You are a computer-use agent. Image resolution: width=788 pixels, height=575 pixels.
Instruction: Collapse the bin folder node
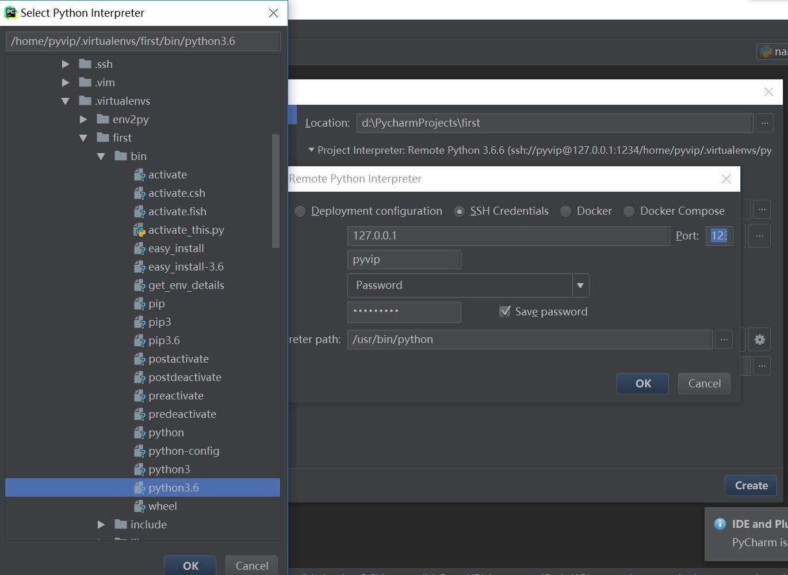tap(101, 156)
